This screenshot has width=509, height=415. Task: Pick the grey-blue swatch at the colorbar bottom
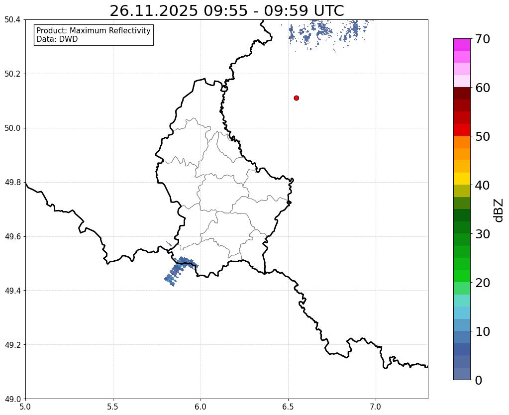coord(462,373)
